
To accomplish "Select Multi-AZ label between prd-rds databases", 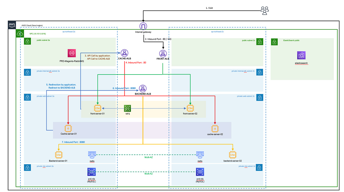I will [148, 174].
